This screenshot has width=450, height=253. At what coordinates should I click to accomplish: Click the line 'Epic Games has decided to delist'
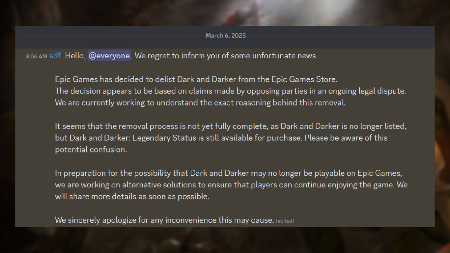click(196, 79)
